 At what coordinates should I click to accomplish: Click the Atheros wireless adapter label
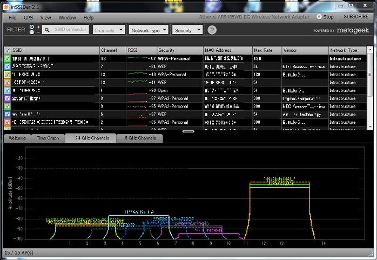pyautogui.click(x=254, y=17)
